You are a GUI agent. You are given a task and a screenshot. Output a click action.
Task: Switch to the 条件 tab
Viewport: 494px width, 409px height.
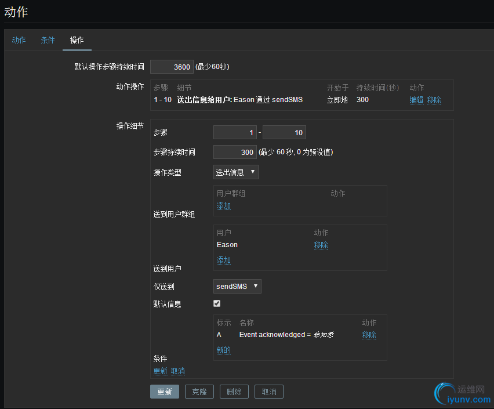pyautogui.click(x=48, y=40)
